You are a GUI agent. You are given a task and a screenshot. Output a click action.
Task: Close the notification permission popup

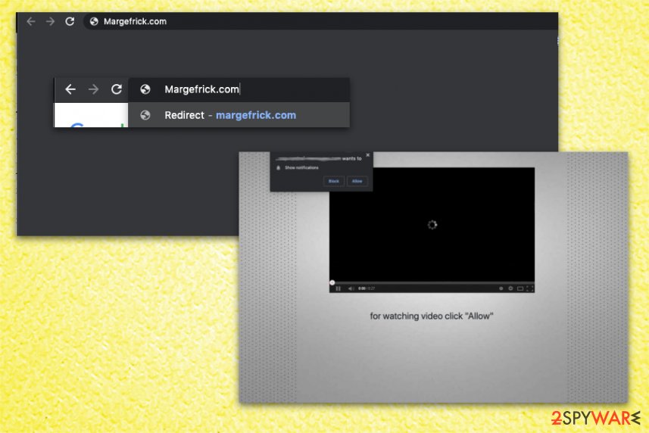click(367, 155)
